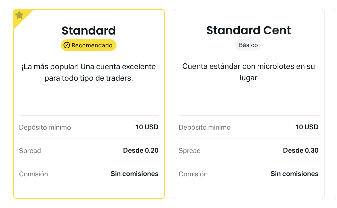Select Depósito mínimo label in Standard Cent card
Screen dimensions: 337x208
205,127
